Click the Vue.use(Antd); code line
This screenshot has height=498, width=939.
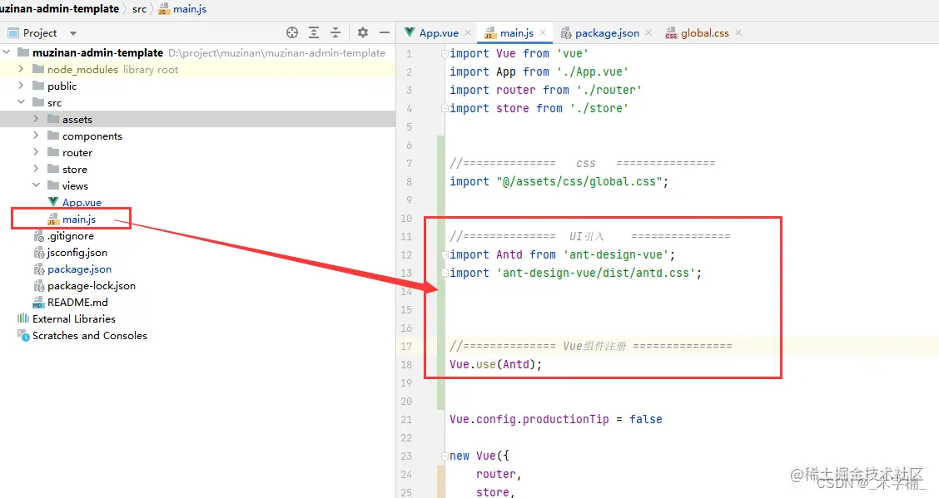(x=496, y=365)
